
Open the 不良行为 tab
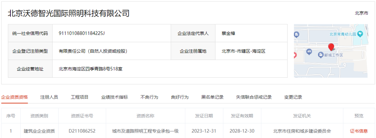tap(149, 97)
